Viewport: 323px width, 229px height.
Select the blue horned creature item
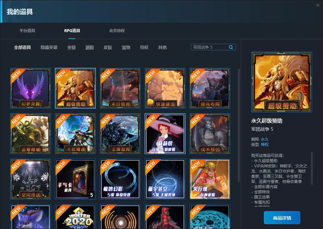(x=31, y=217)
